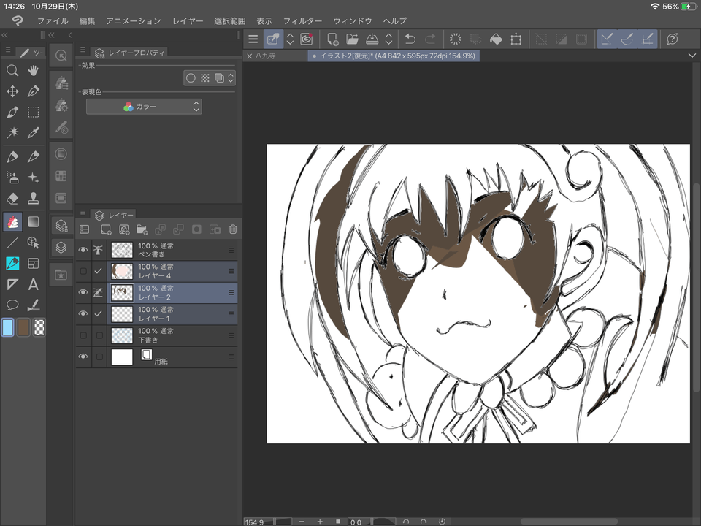Switch to the イラスト2 canvas tab

tap(394, 55)
